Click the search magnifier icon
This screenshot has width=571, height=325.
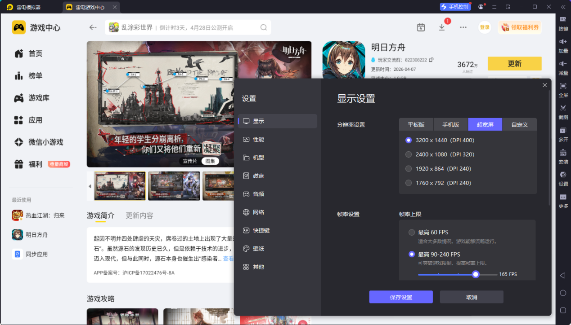click(264, 27)
